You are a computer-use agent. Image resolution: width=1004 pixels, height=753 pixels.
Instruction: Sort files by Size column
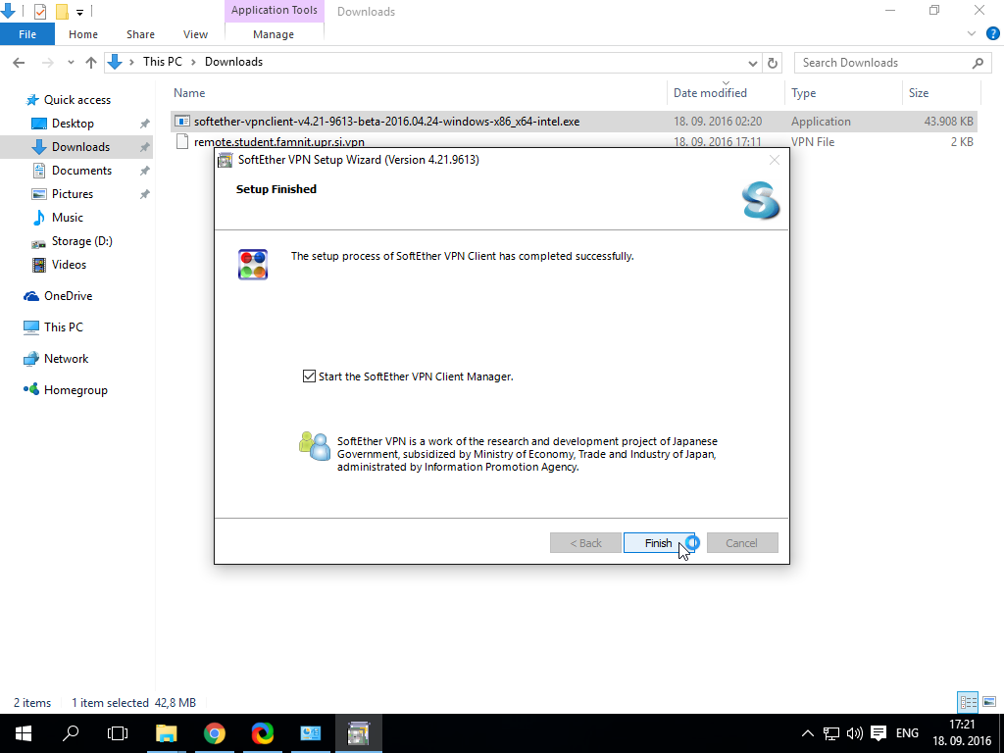coord(941,93)
